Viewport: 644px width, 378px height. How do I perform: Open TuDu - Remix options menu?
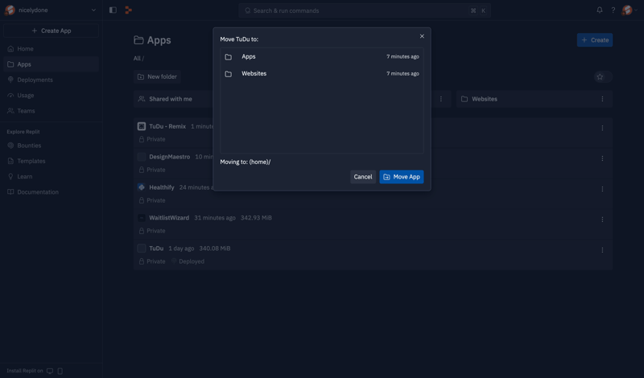pos(602,128)
